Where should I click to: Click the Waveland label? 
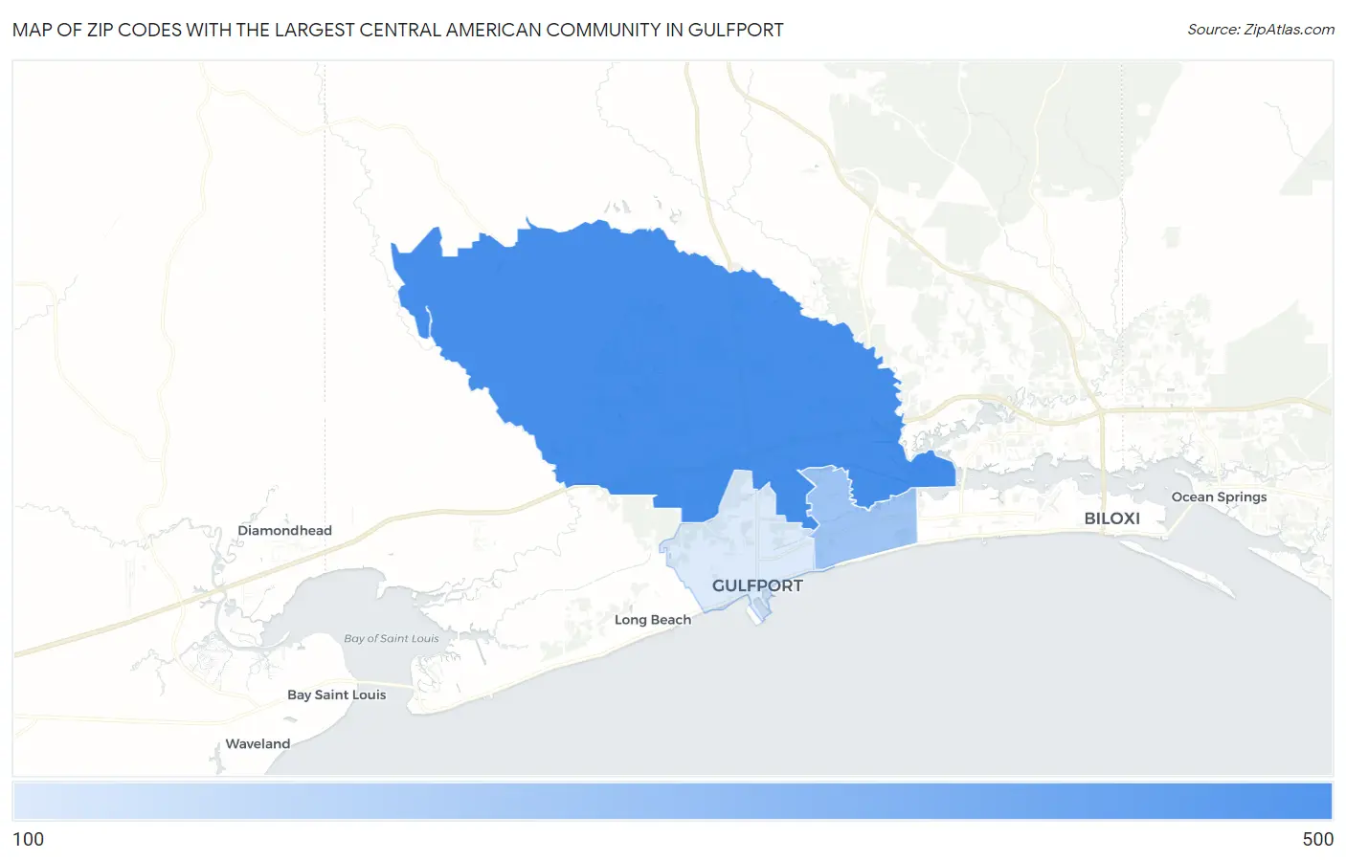click(258, 743)
